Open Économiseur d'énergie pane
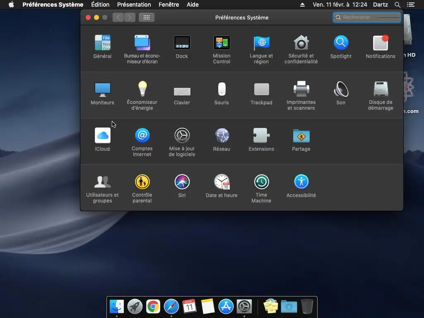This screenshot has height=318, width=424. 142,96
